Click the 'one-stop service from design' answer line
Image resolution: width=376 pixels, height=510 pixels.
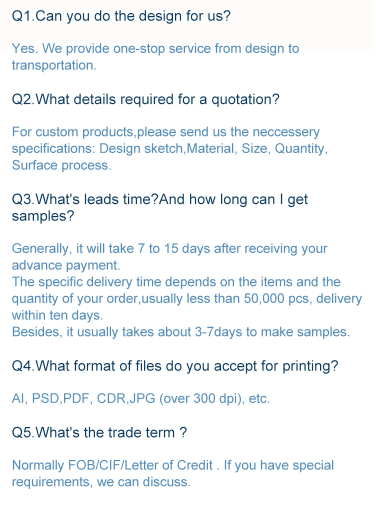point(155,48)
